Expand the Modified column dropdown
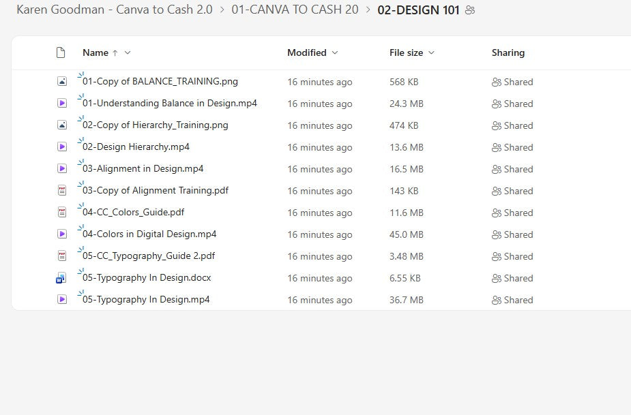The height and width of the screenshot is (415, 631). click(x=334, y=52)
